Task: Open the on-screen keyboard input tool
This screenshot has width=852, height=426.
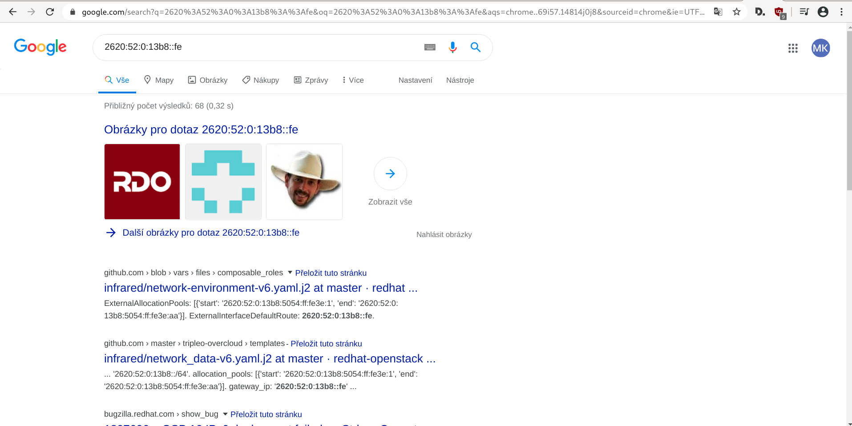Action: 430,47
